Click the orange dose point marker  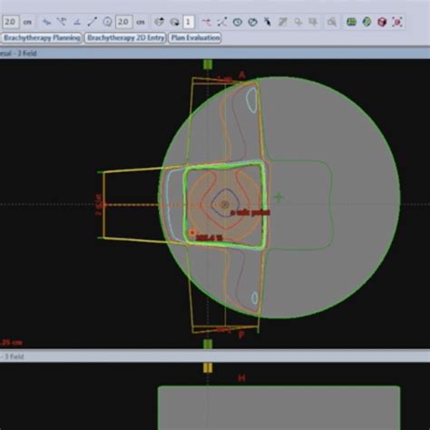[x=192, y=233]
